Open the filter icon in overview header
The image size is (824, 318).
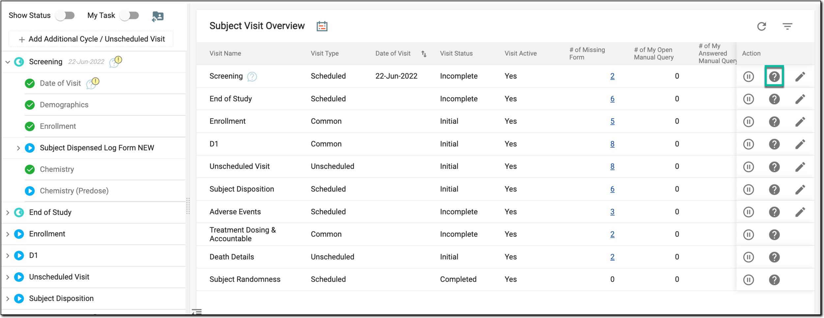coord(787,26)
